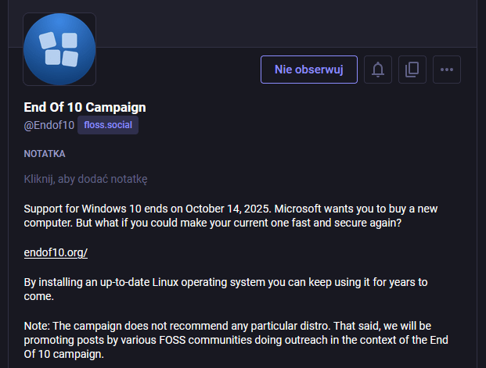Click the "Of 10 campaign." closing line

pos(63,354)
